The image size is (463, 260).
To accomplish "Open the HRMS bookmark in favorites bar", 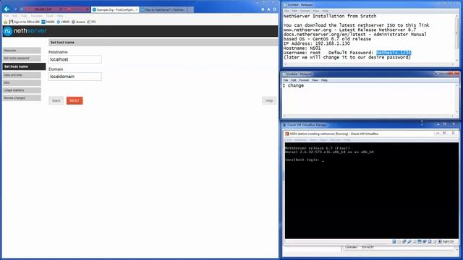I will pos(63,22).
